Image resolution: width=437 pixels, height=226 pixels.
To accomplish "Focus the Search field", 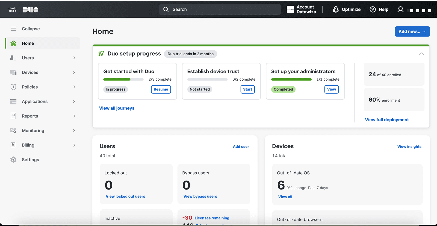I will (x=220, y=9).
